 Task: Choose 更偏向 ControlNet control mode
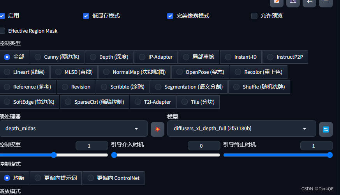[x=114, y=178]
